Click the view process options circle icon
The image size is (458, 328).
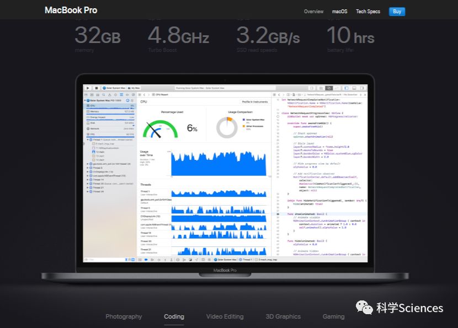[127, 100]
